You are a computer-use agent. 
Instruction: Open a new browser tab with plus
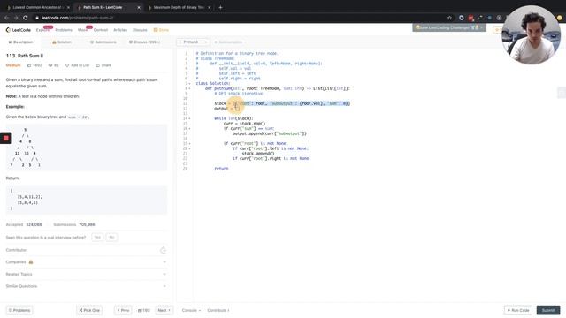[220, 7]
